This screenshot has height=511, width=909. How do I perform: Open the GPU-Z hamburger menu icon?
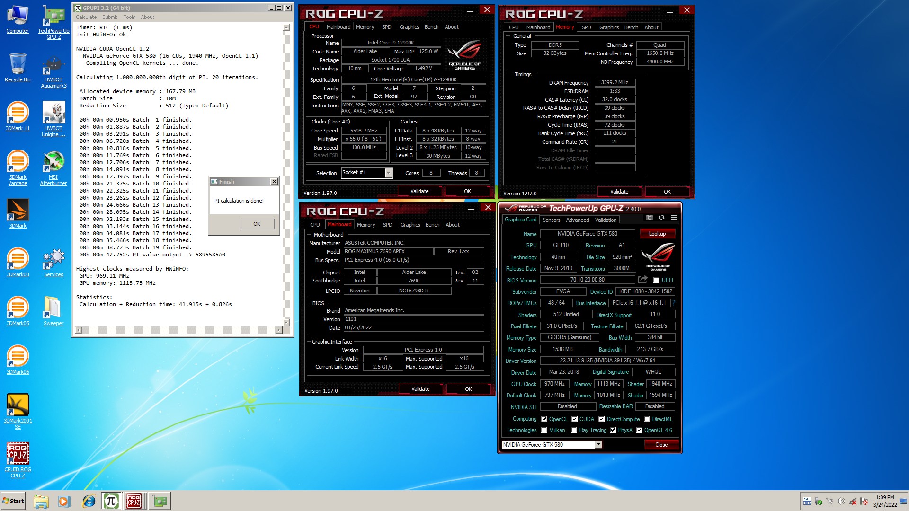(674, 218)
